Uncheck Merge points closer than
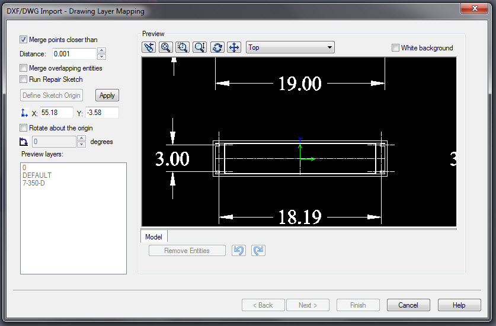The height and width of the screenshot is (326, 496). [x=24, y=40]
